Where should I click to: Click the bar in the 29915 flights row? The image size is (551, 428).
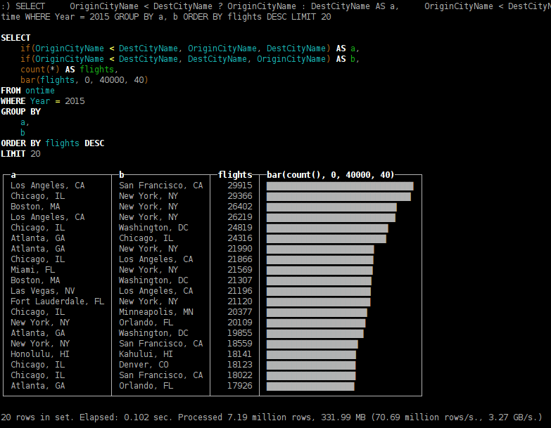(339, 186)
